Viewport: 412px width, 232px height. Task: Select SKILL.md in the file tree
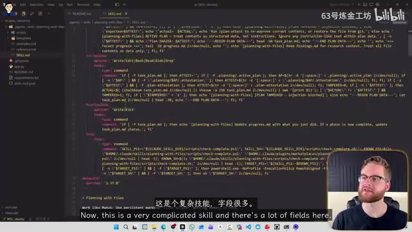click(x=23, y=55)
